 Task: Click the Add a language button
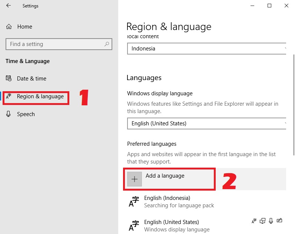(x=165, y=176)
